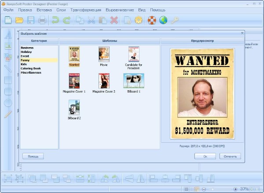Click the green Undo arrow
Viewport: 264px width, 193px height.
[55, 20]
